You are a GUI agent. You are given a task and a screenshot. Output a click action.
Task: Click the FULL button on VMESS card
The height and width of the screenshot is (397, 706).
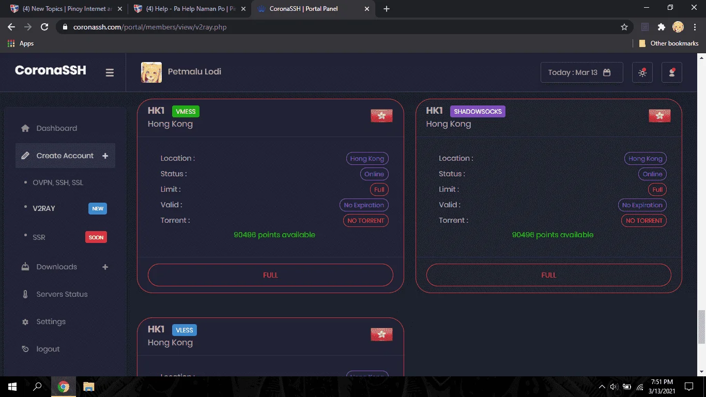pyautogui.click(x=270, y=275)
